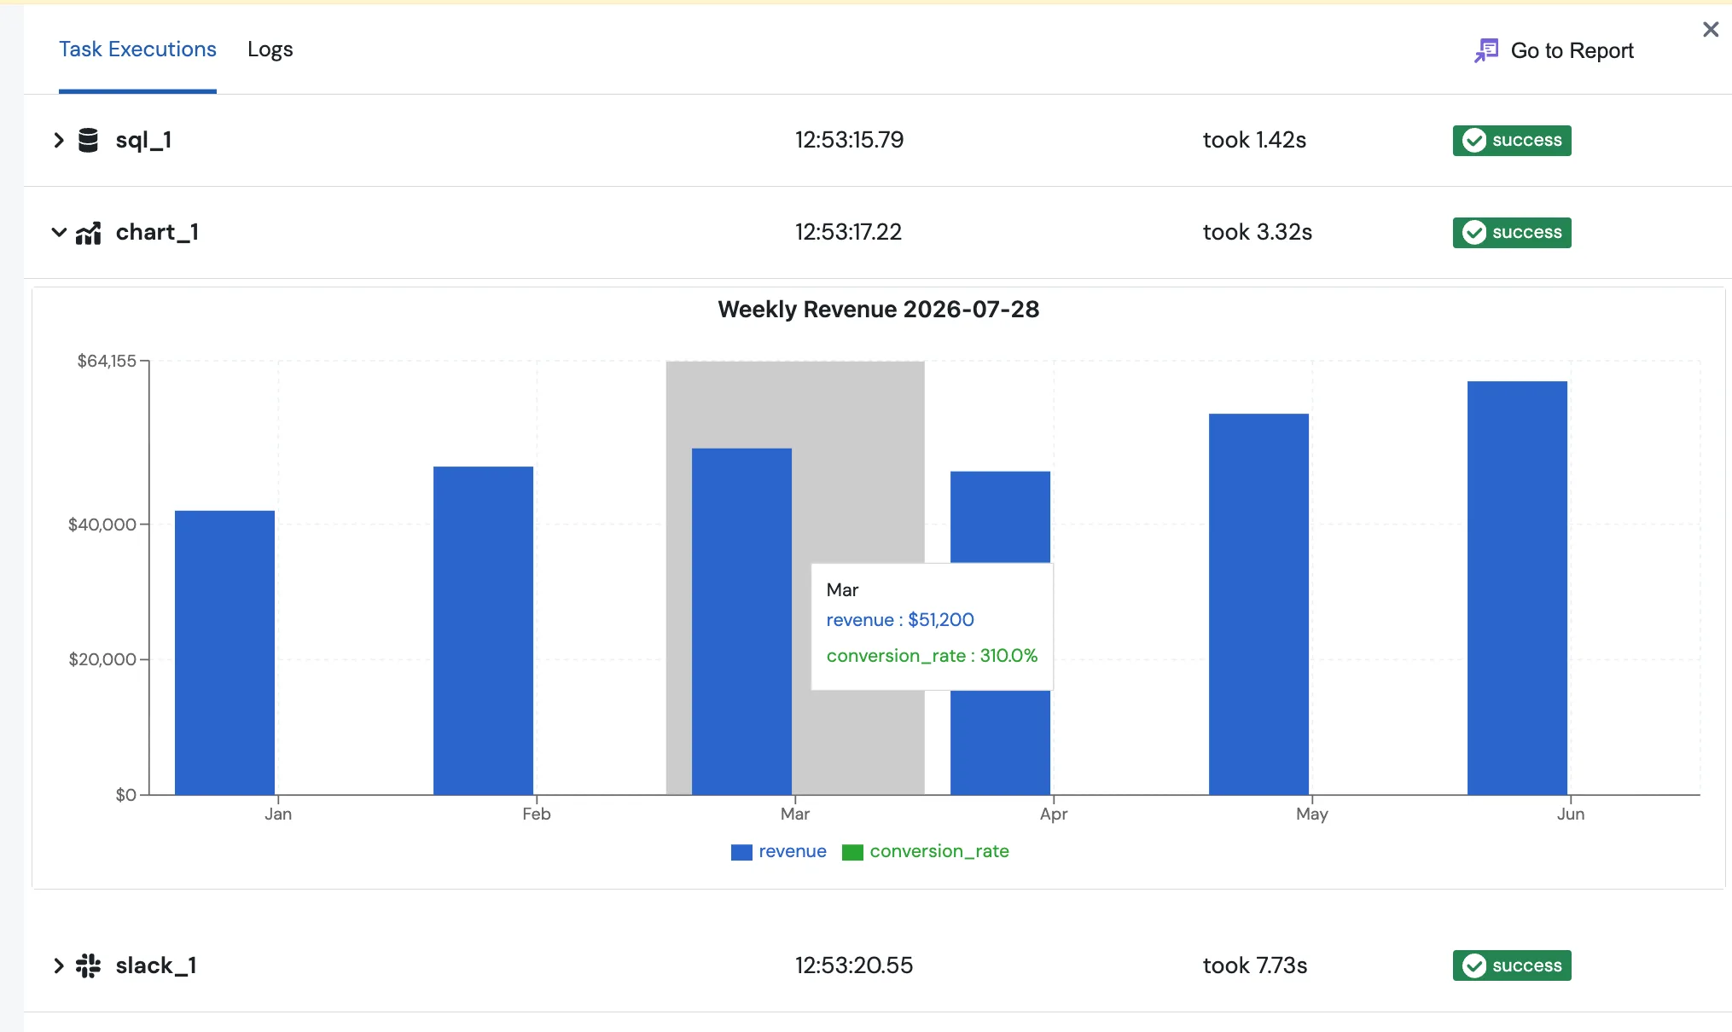Click duration text took 3.32s
Viewport: 1732px width, 1032px height.
pos(1257,232)
